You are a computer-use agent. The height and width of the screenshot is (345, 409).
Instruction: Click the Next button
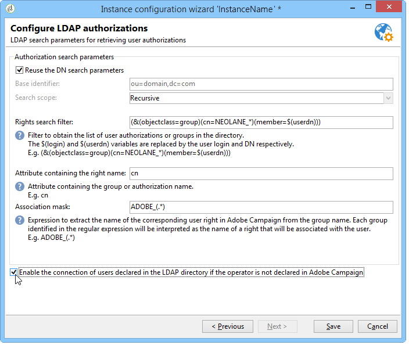click(277, 326)
